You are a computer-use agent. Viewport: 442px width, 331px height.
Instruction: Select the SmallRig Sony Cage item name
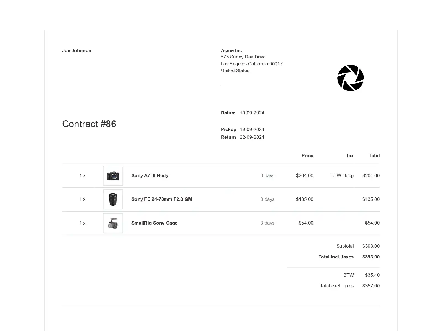(154, 223)
